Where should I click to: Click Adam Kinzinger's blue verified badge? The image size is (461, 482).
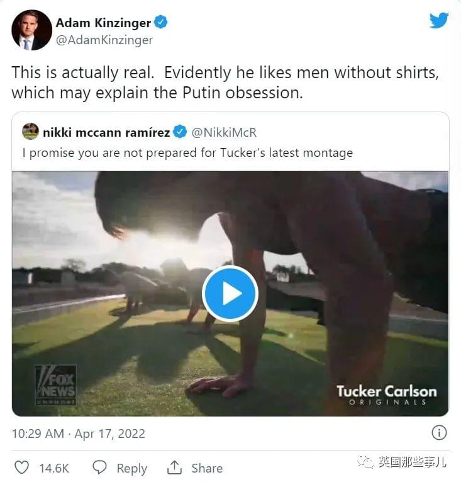click(x=161, y=23)
